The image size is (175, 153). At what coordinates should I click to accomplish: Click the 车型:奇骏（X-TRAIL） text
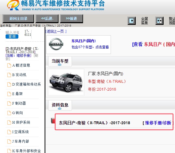pos(107,81)
